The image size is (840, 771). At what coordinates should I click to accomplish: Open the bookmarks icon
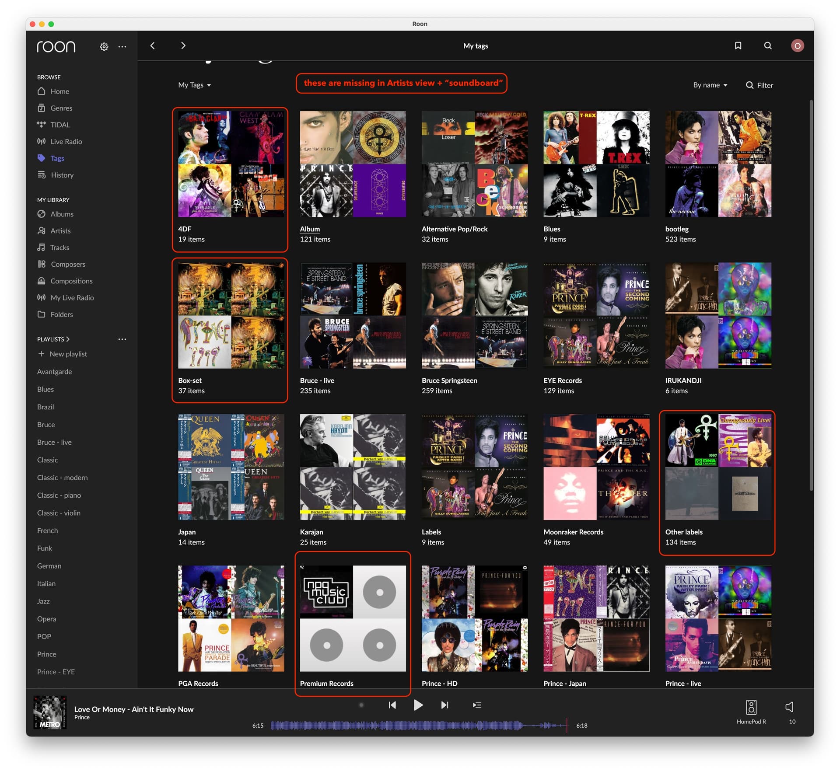(738, 45)
